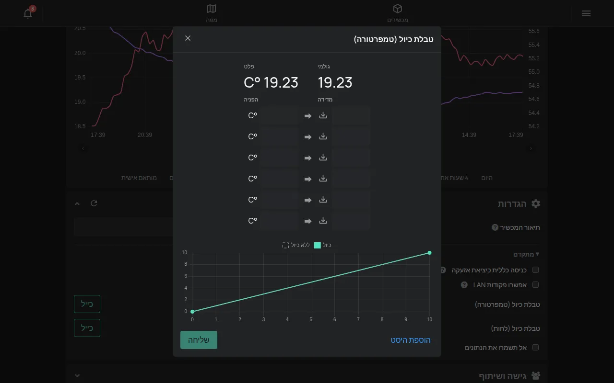Screen dimensions: 614x383
Task: Click the help icon next to כניסה כללית כיציאת אזעקה
Action: point(443,270)
